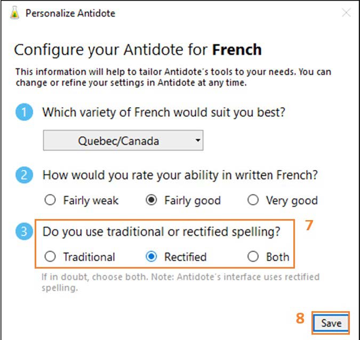Viewport: 360px width, 340px height.
Task: Select the Rectified spelling radio button
Action: coord(151,257)
